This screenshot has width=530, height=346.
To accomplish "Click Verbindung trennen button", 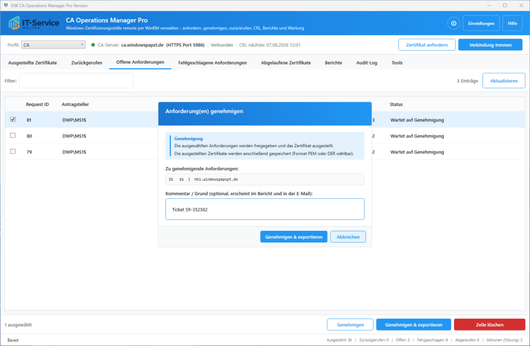I will click(x=490, y=45).
